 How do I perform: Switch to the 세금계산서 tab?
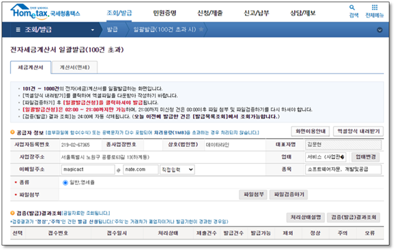point(31,67)
